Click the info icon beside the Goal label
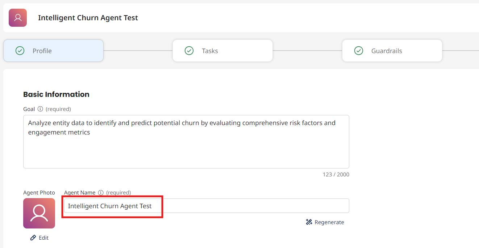This screenshot has height=248, width=479. 40,109
